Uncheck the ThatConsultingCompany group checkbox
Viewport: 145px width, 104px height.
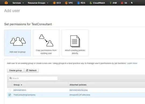pyautogui.click(x=10, y=95)
